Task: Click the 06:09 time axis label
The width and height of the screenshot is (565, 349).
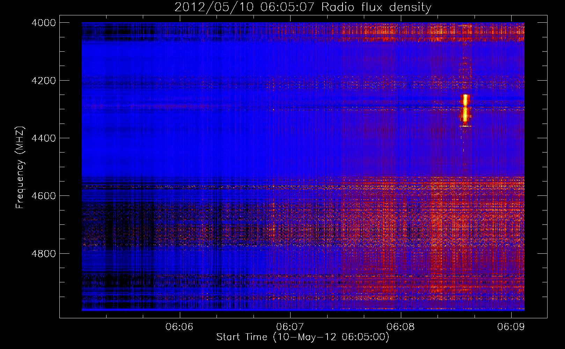Action: 511,327
